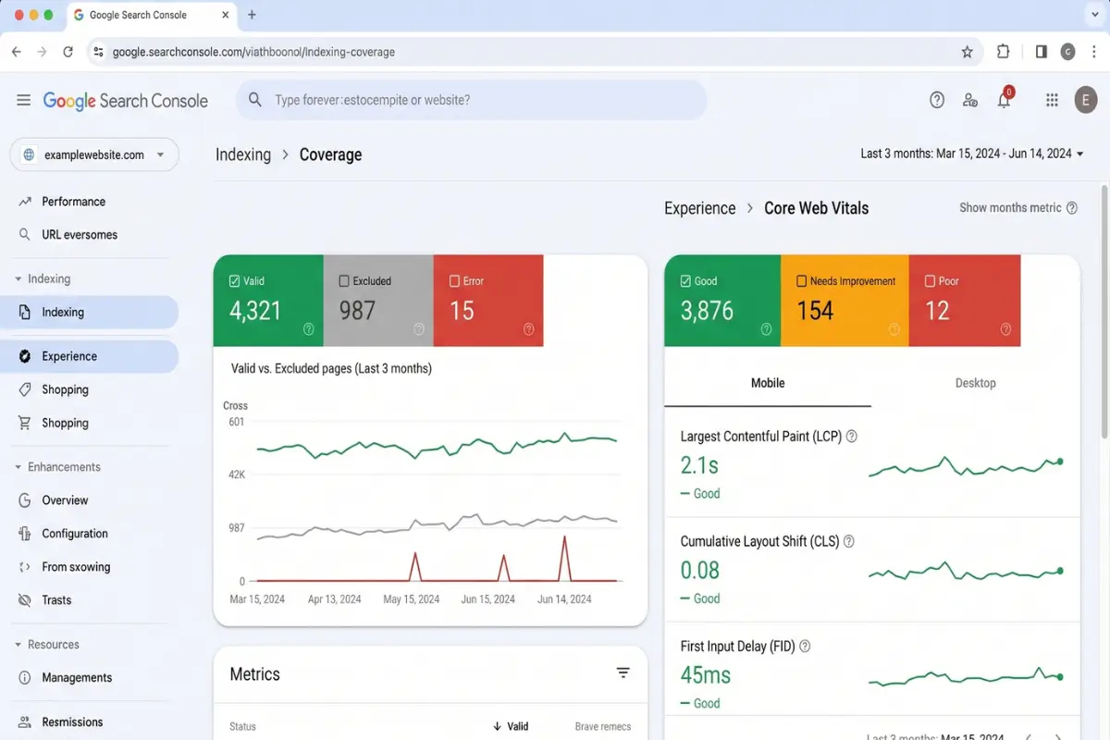This screenshot has width=1110, height=740.
Task: Open the users and permissions icon
Action: (x=970, y=100)
